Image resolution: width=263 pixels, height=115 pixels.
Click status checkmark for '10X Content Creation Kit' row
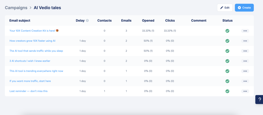[227, 31]
